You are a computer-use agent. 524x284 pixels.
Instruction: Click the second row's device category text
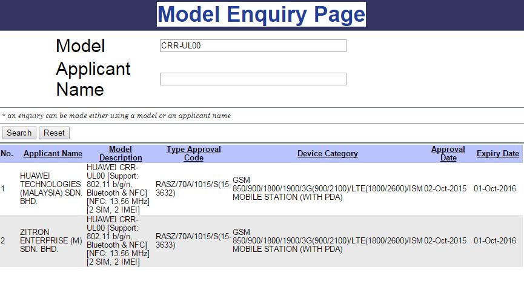(327, 241)
